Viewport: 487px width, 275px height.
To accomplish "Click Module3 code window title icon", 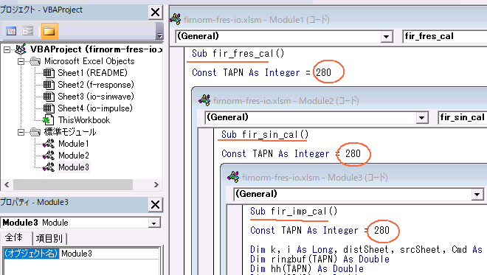I will 233,177.
